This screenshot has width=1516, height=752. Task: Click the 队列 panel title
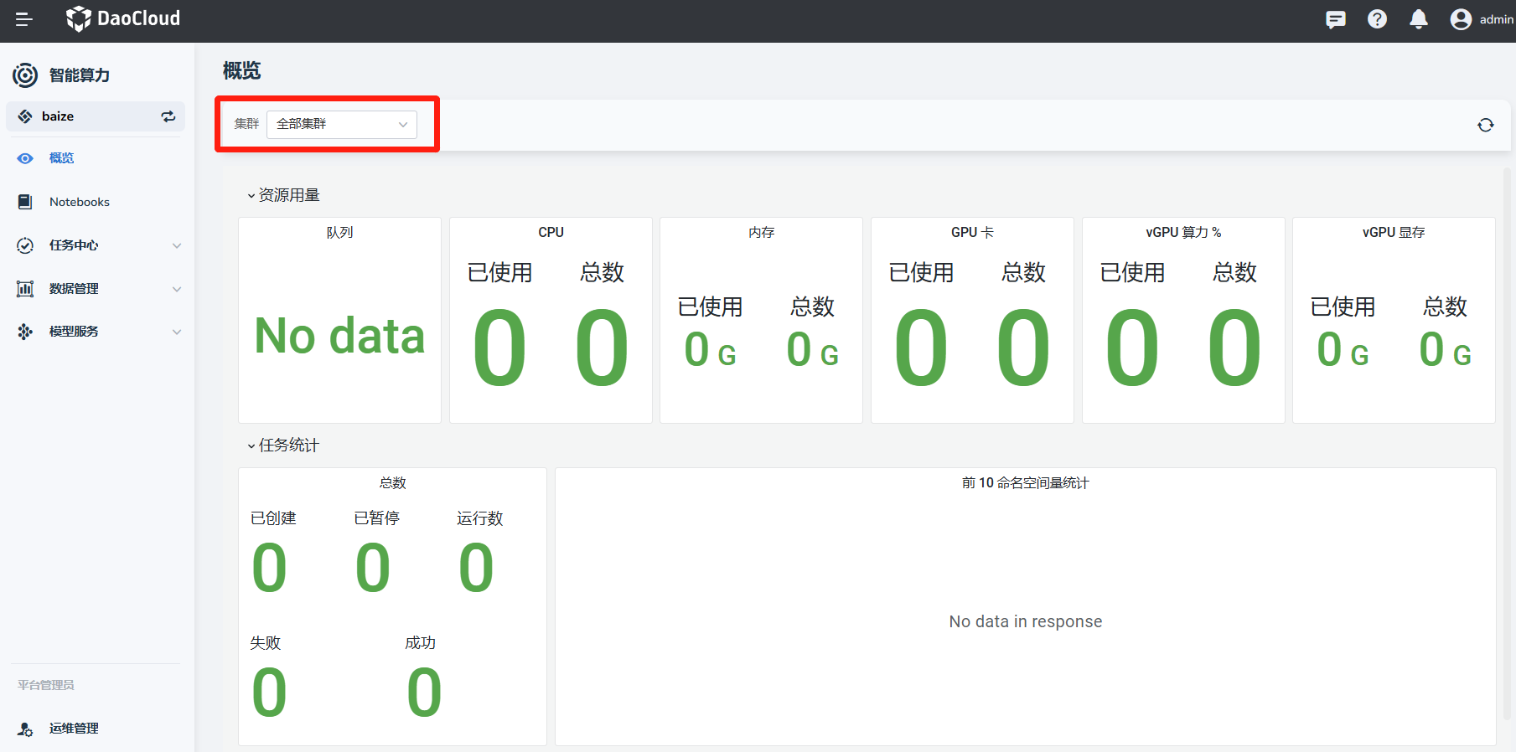point(339,232)
